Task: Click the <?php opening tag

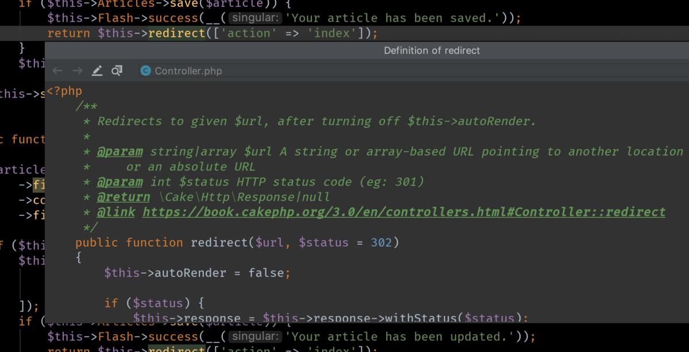Action: (64, 91)
